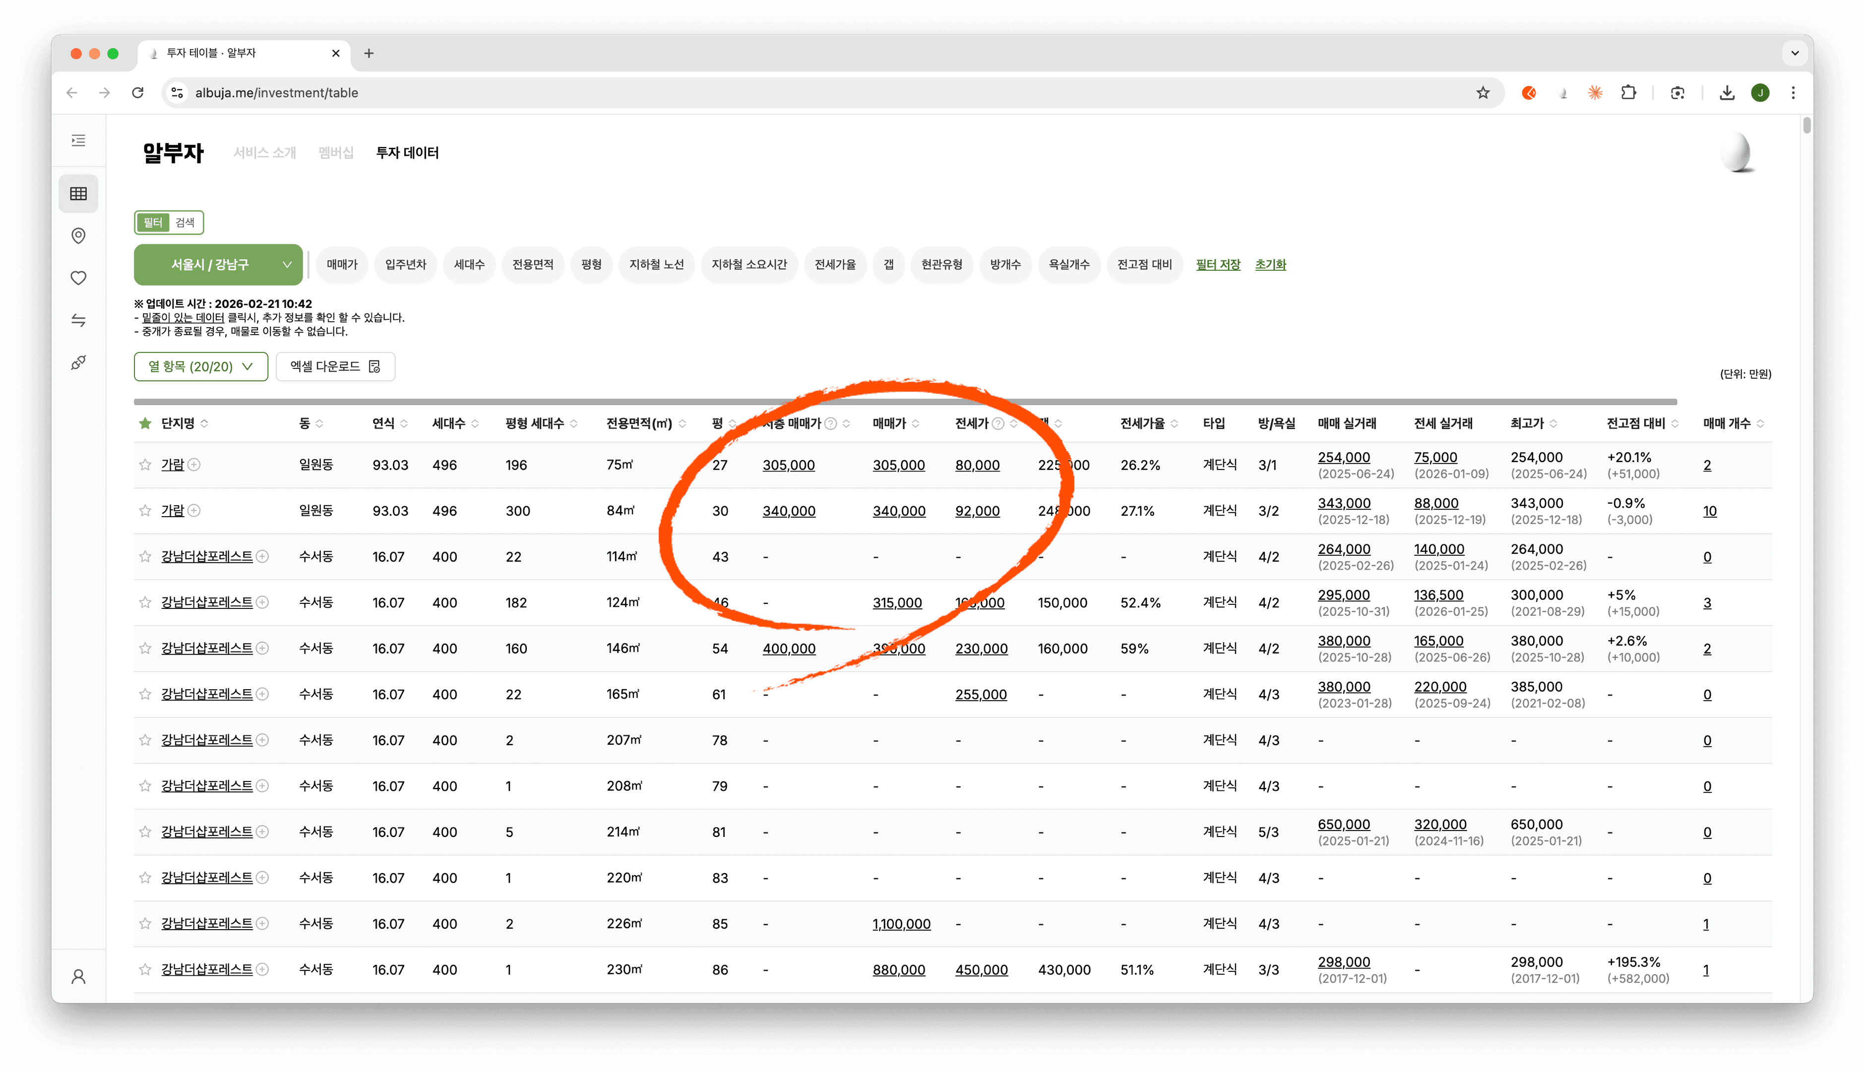Collapse the sidebar with the menu icon

pyautogui.click(x=78, y=140)
